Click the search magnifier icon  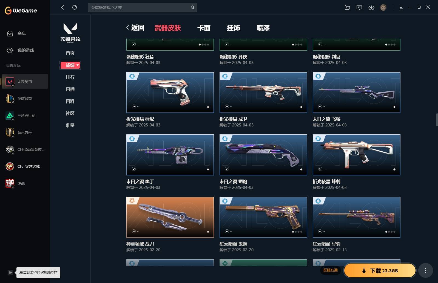point(192,7)
